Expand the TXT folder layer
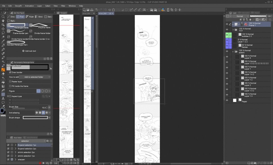The width and height of the screenshot is (273, 165). [233, 30]
